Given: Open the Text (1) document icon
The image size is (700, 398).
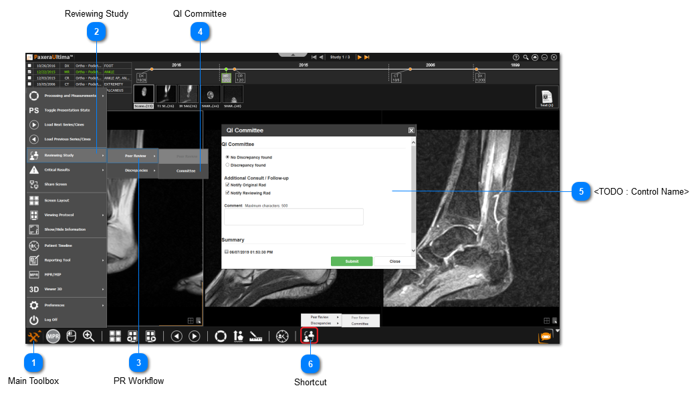Looking at the screenshot, I should [546, 97].
